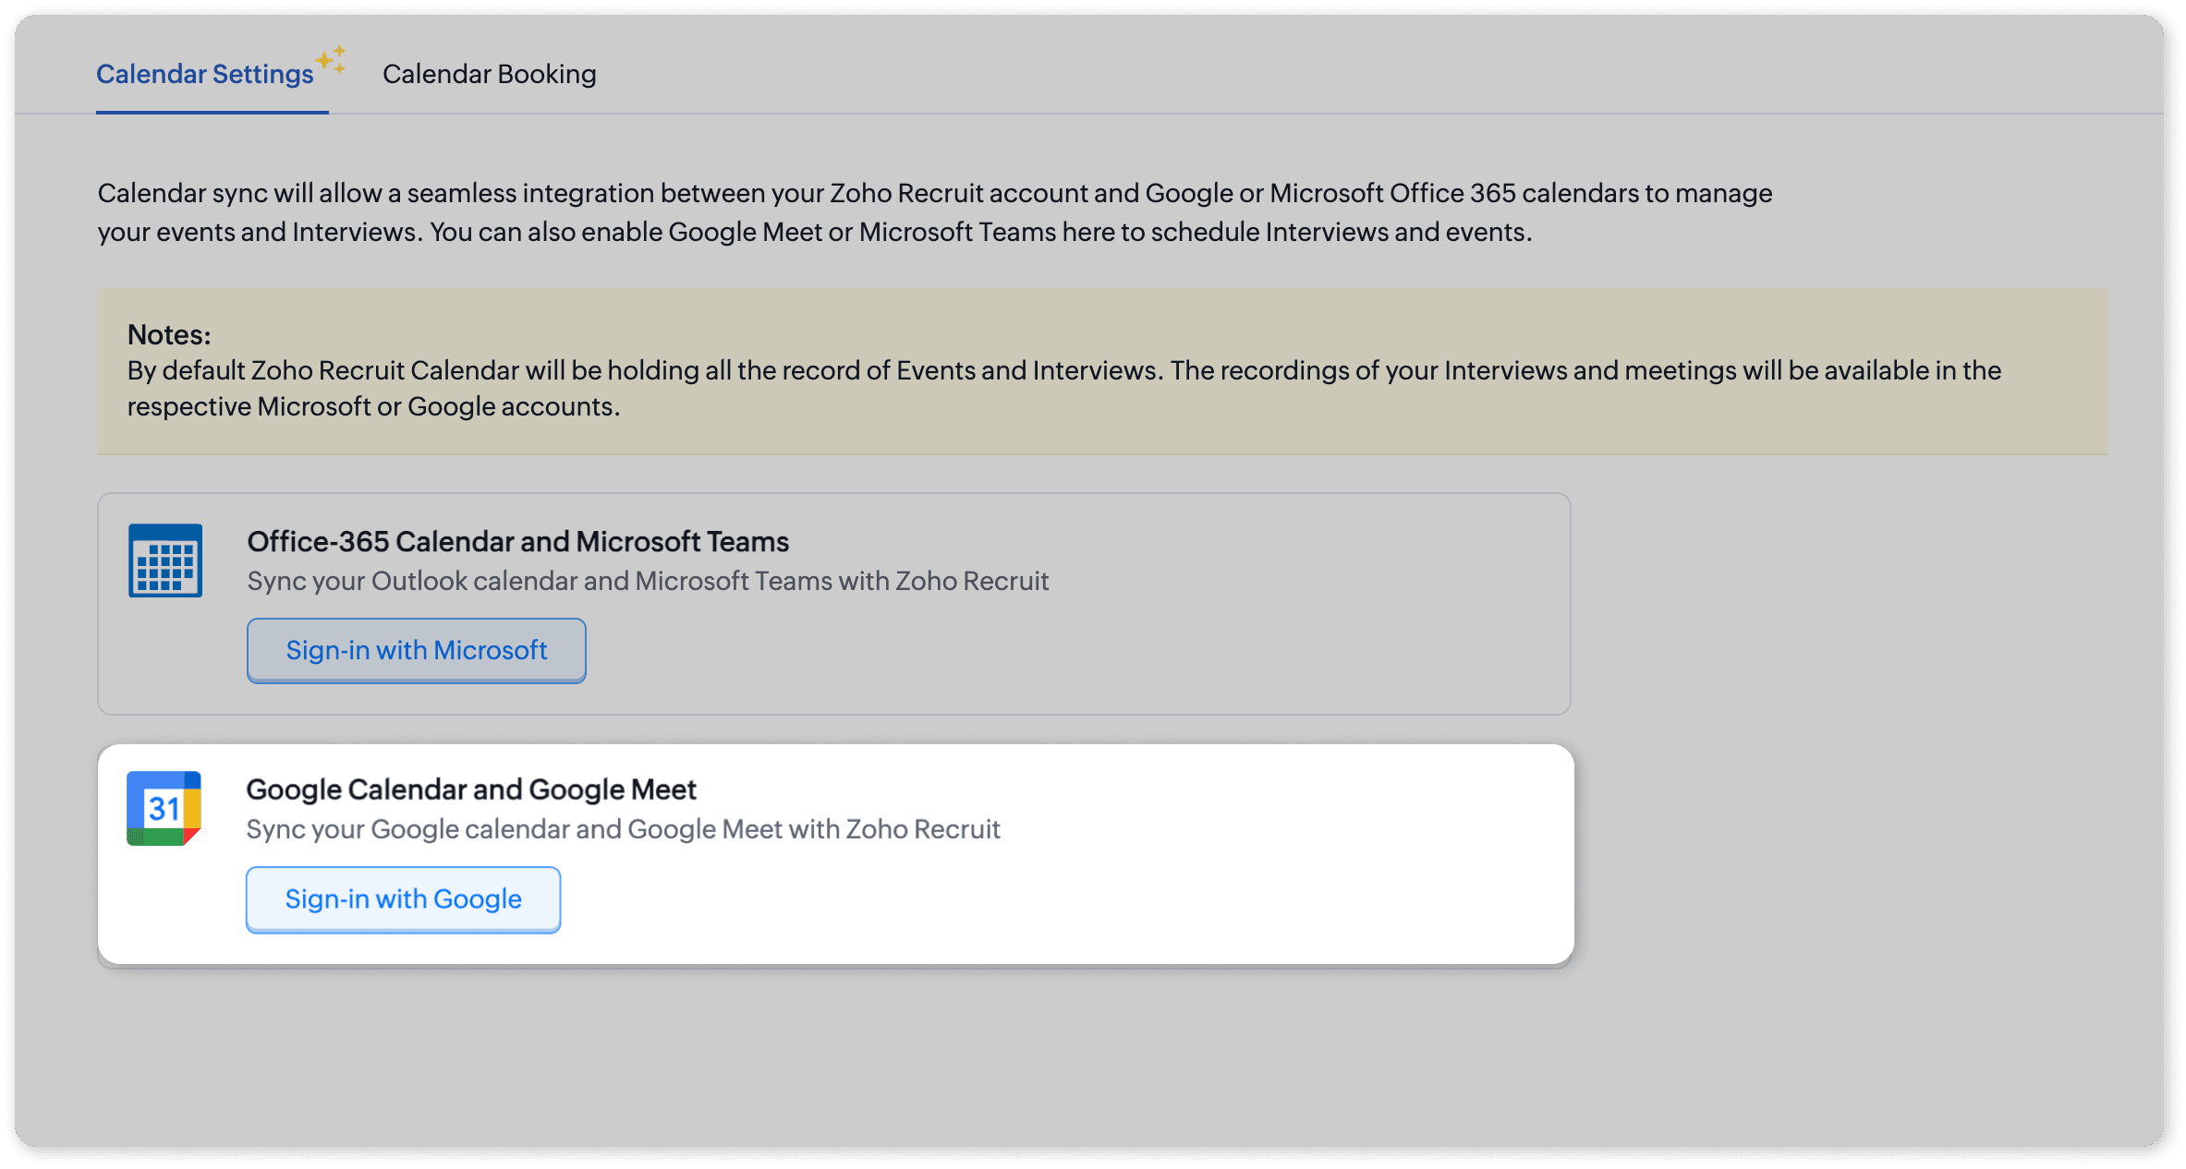Click the sparkle icon beside Calendar Settings

tap(332, 60)
